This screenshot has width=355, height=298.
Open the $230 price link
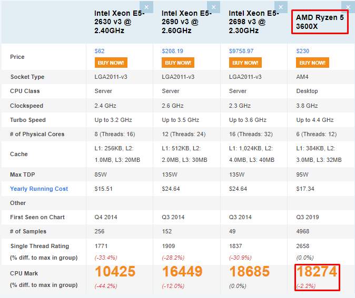pyautogui.click(x=303, y=51)
